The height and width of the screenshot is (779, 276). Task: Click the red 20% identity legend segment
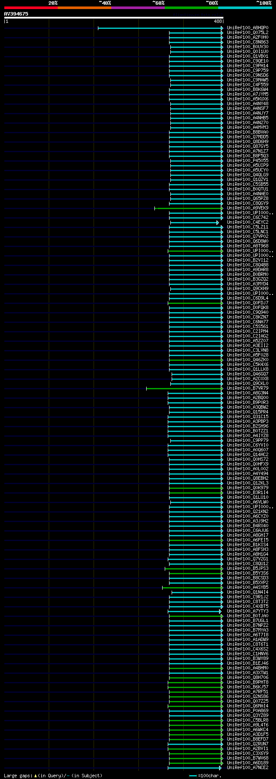point(31,7)
